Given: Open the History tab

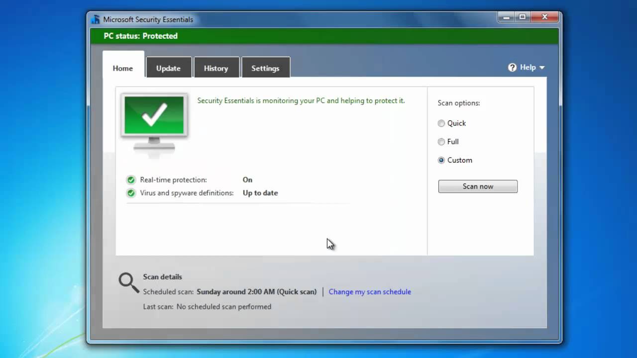Looking at the screenshot, I should point(216,68).
